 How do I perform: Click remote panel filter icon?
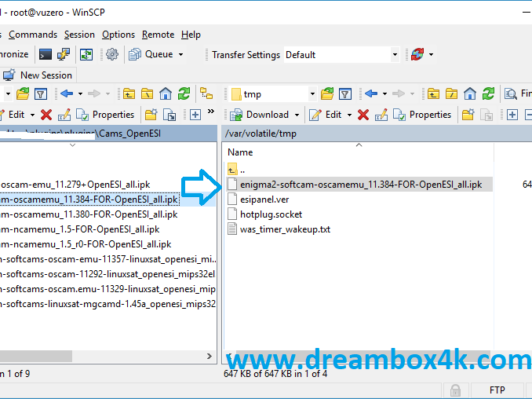pyautogui.click(x=345, y=93)
